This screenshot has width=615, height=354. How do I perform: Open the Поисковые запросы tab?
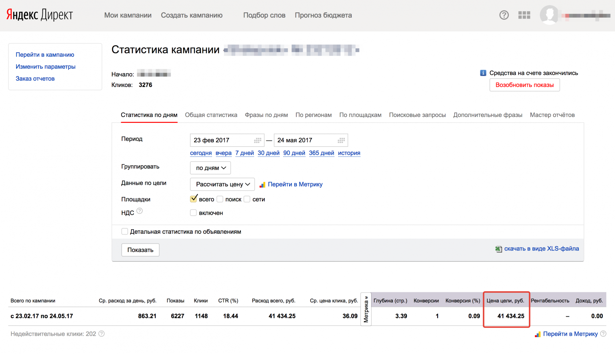[x=417, y=115]
